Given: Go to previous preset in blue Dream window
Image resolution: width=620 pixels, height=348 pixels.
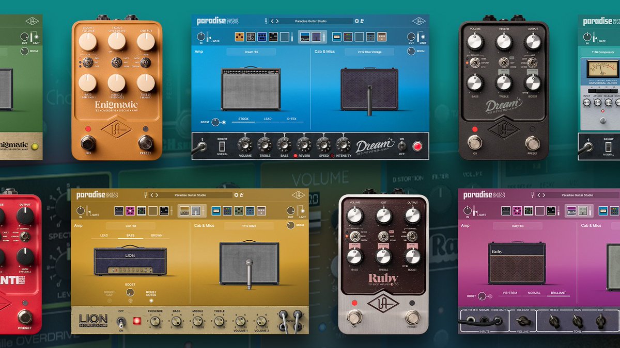Looking at the screenshot, I should coord(272,21).
